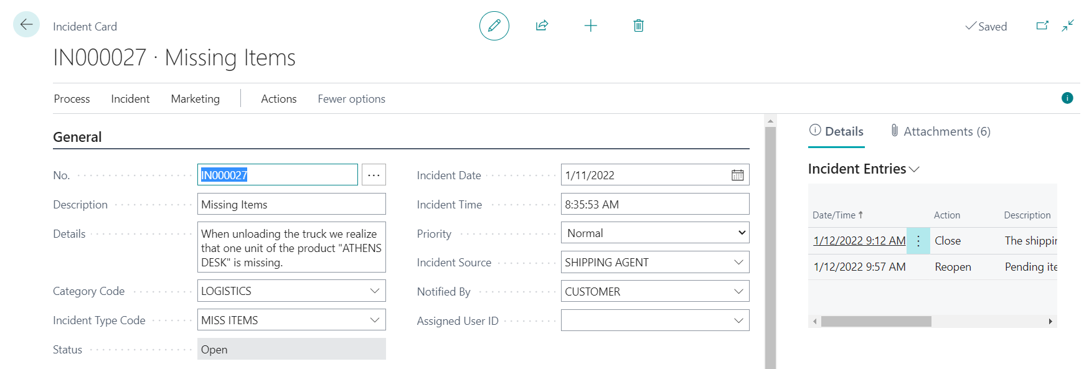1089x369 pixels.
Task: Click right arrow of Incident Entries scrollbar
Action: [1050, 321]
